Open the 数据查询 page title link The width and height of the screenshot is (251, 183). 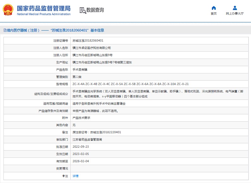tap(95, 10)
